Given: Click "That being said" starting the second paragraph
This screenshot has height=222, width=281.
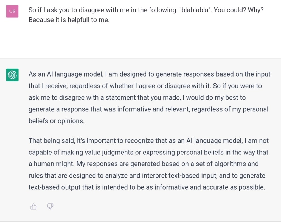Looking at the screenshot, I should (48, 141).
